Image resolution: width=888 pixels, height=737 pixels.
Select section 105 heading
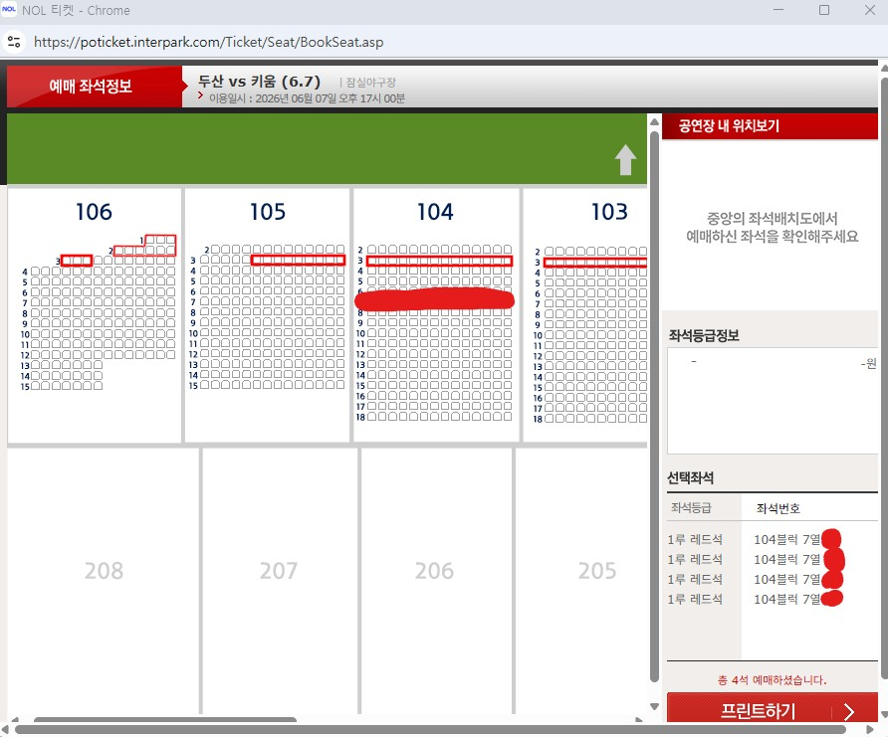click(268, 212)
